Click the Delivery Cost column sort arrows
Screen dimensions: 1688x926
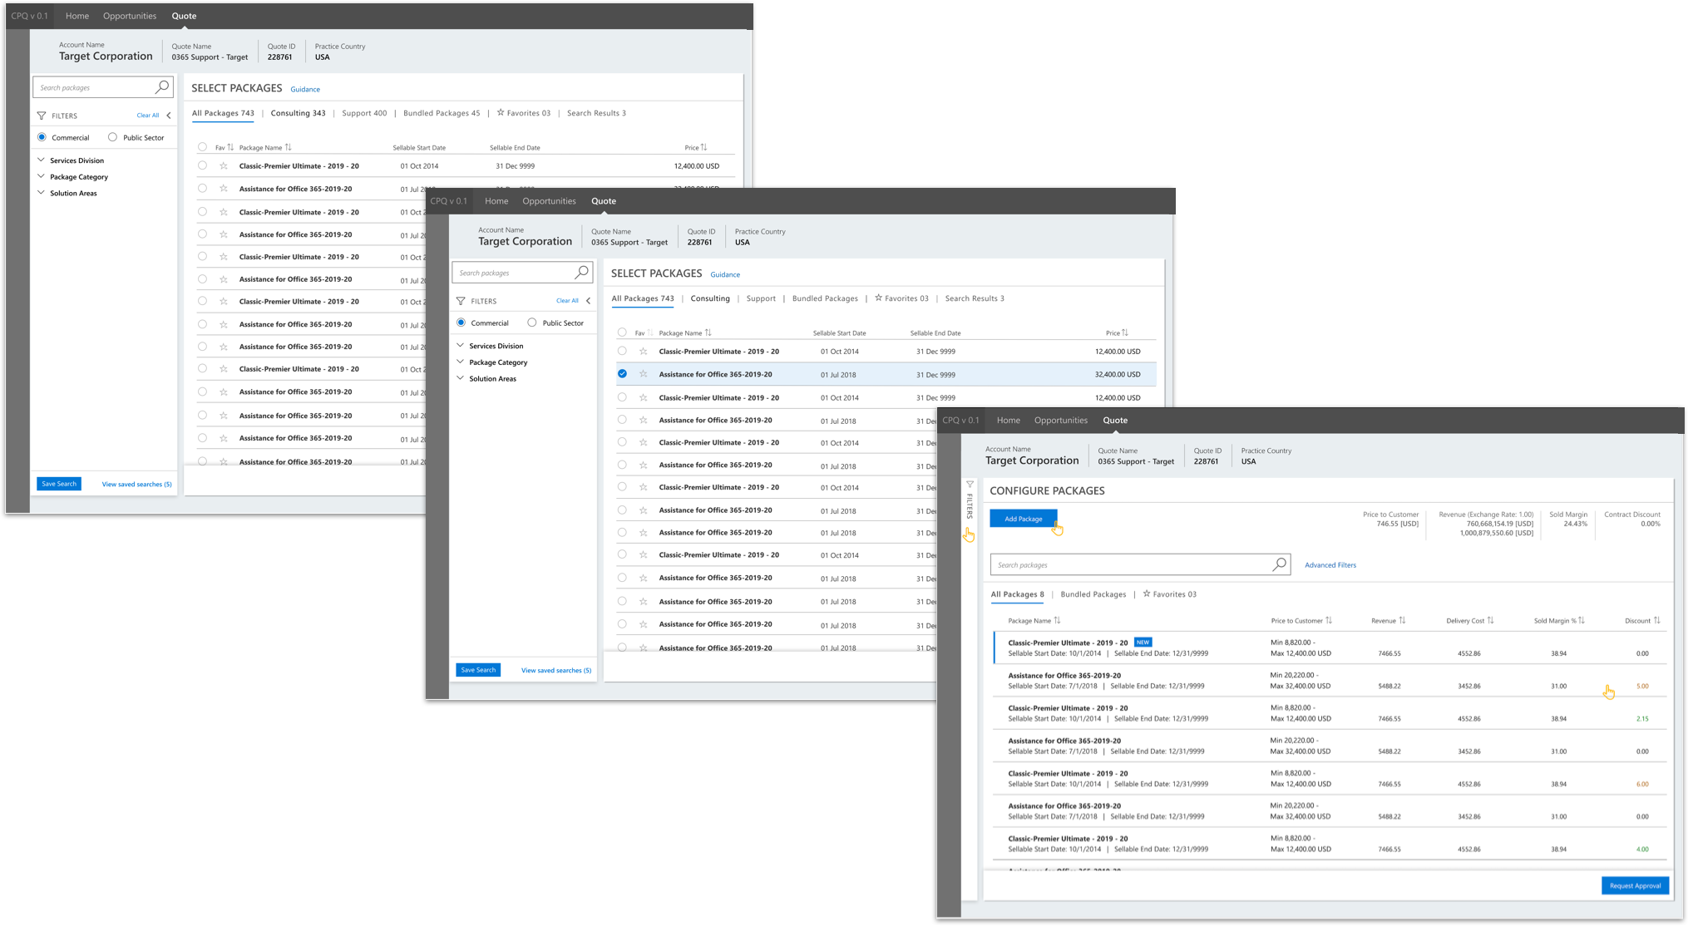tap(1490, 620)
